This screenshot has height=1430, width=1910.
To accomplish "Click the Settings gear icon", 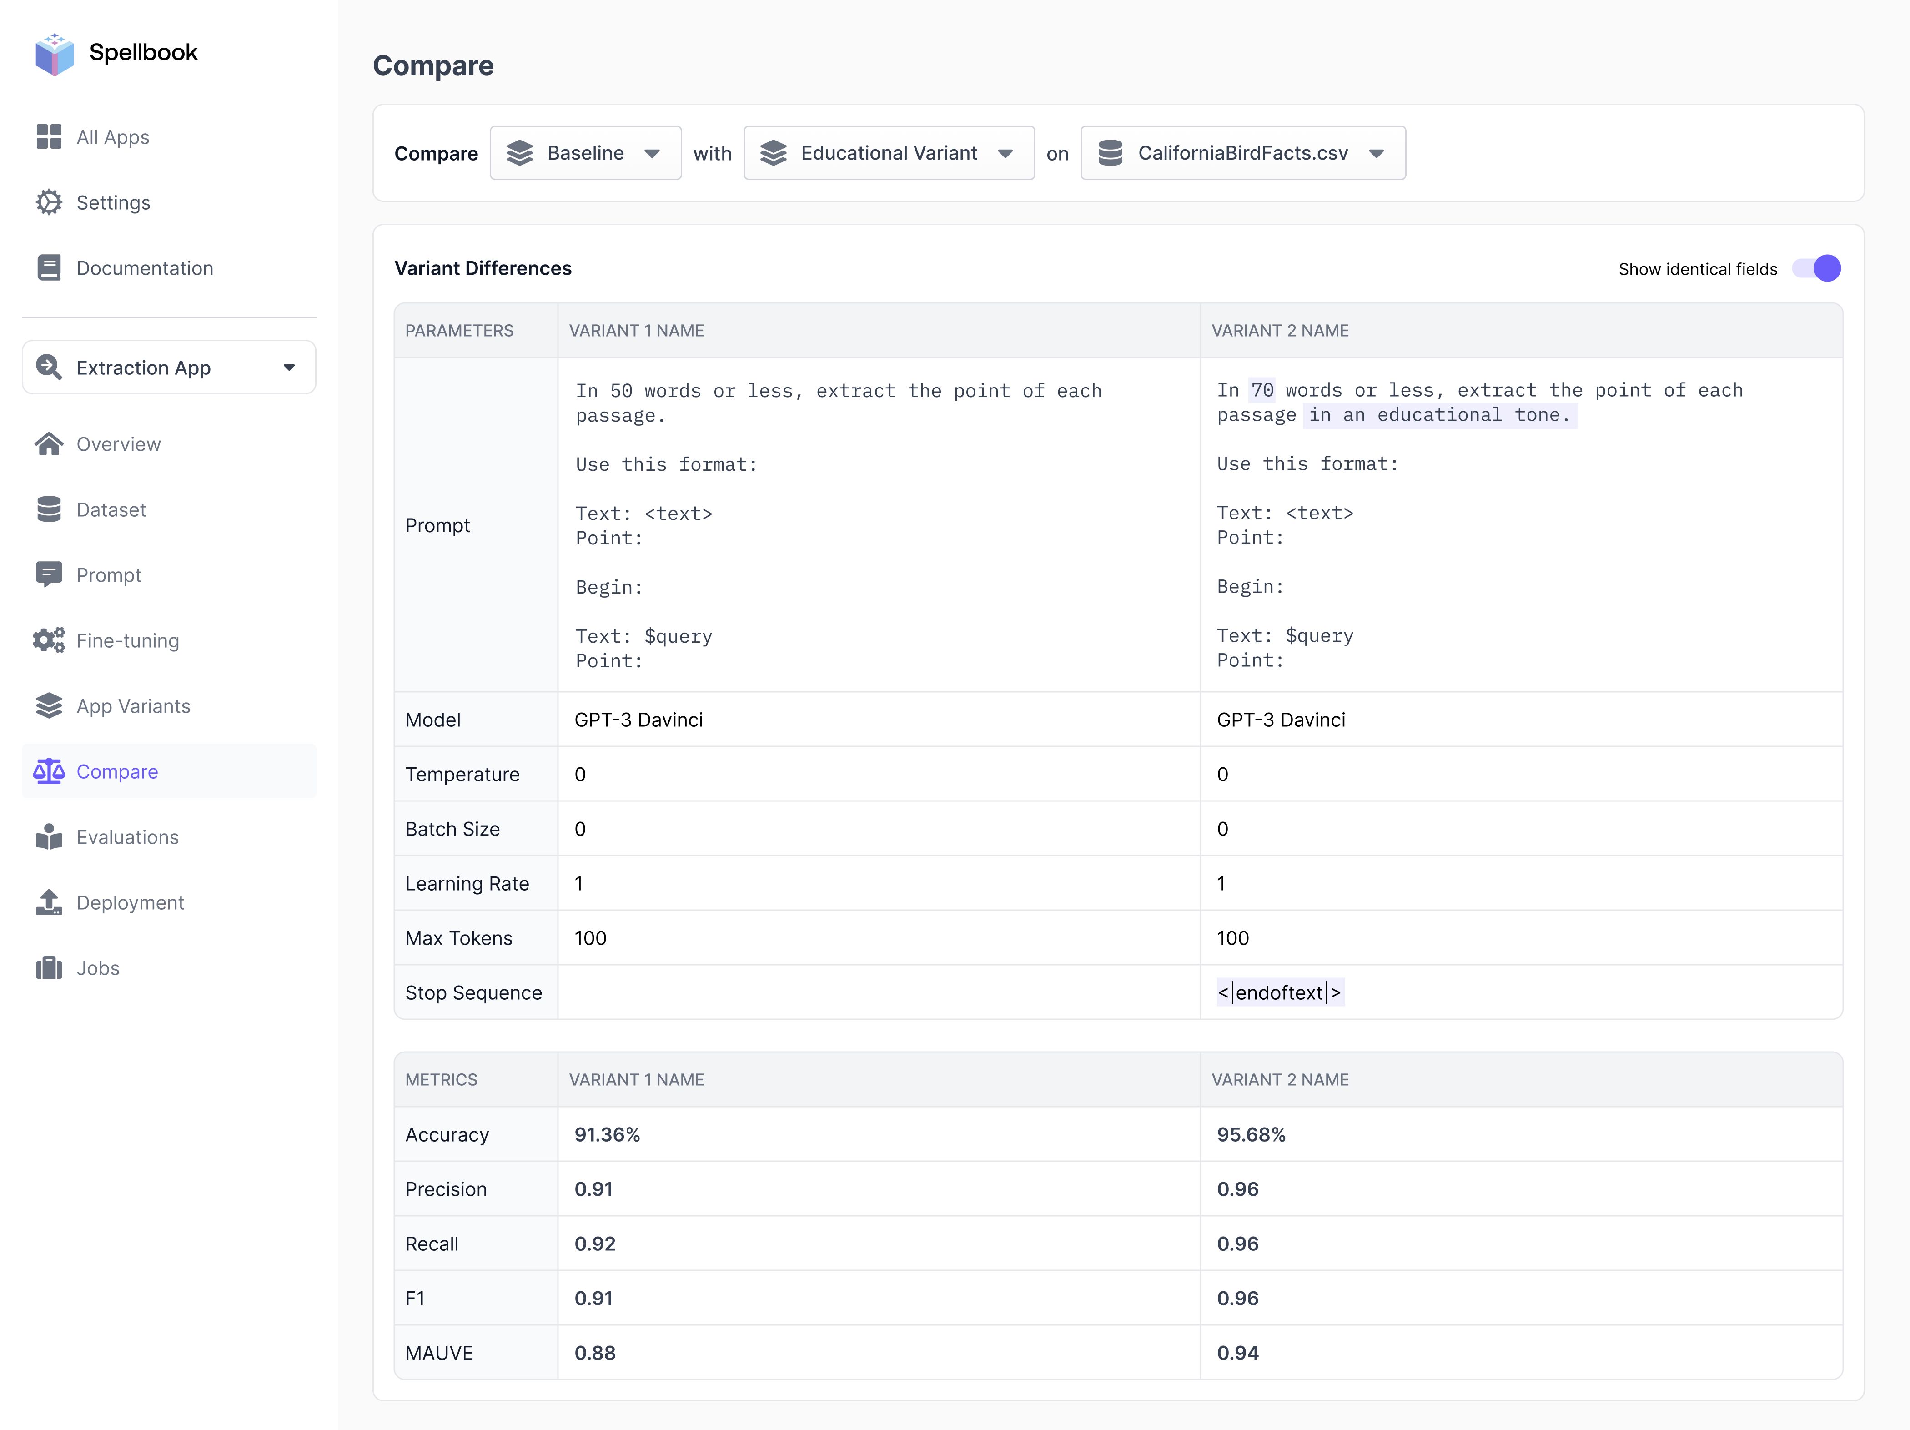I will [x=49, y=202].
